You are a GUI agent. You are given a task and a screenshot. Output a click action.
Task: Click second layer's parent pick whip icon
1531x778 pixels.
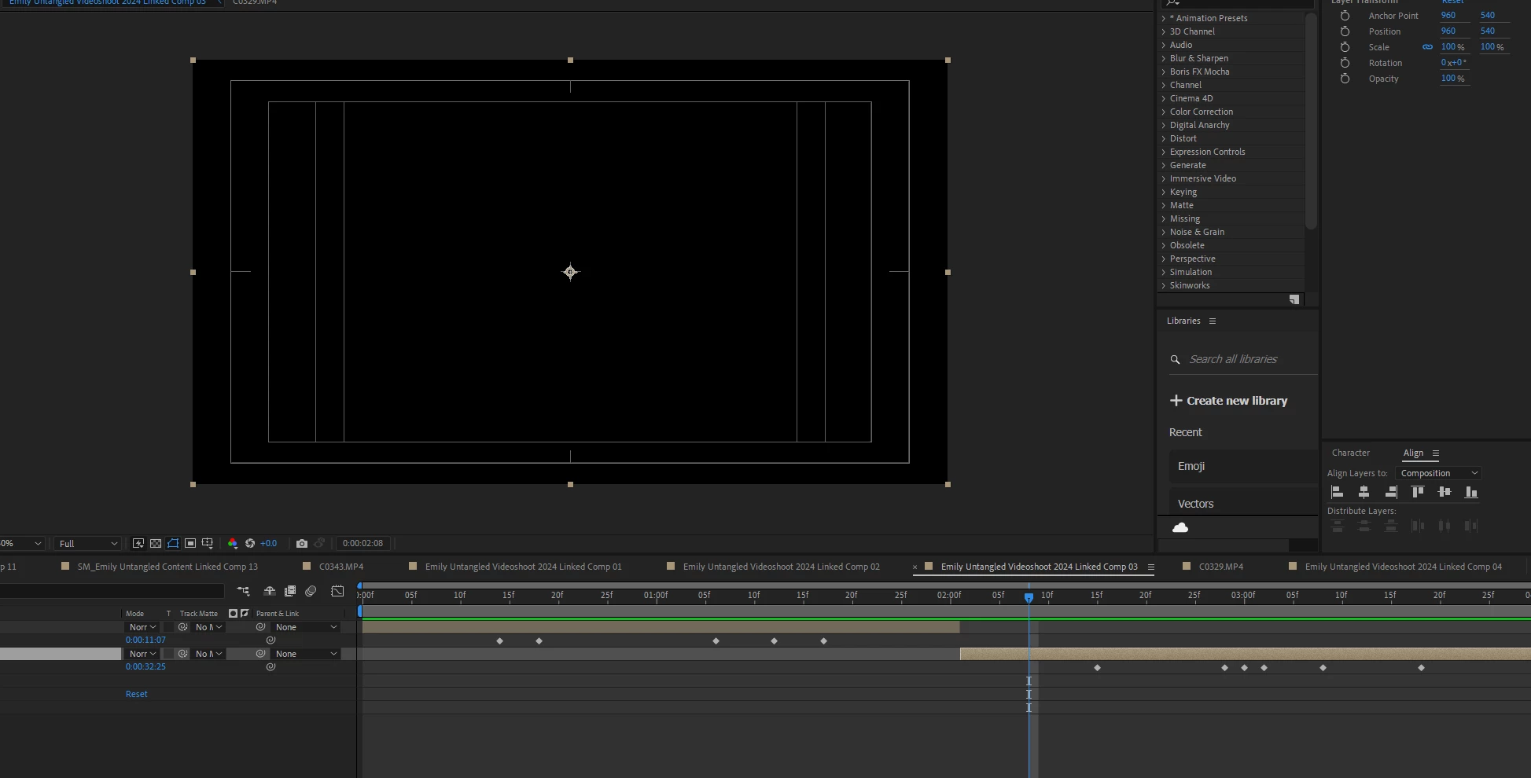(260, 654)
